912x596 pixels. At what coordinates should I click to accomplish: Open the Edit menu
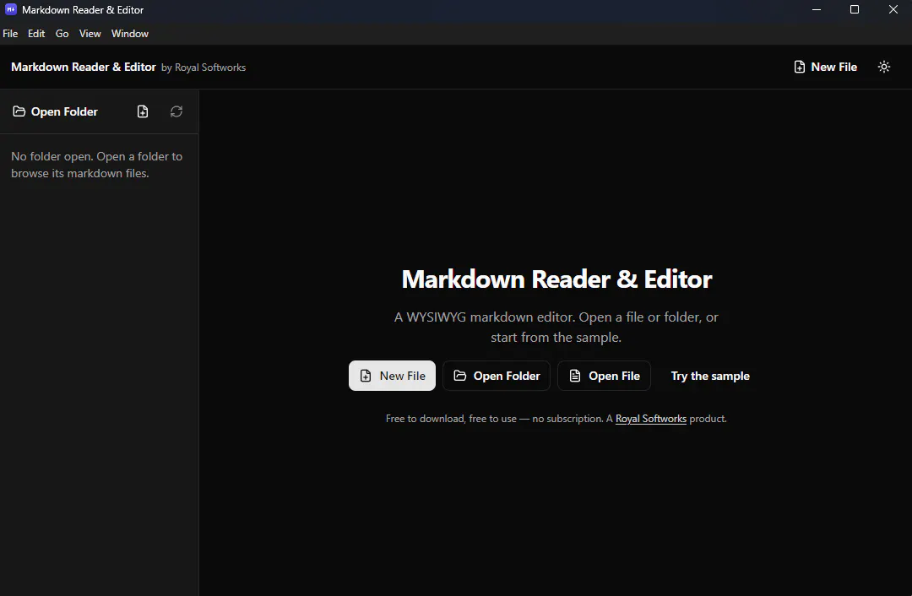coord(36,34)
